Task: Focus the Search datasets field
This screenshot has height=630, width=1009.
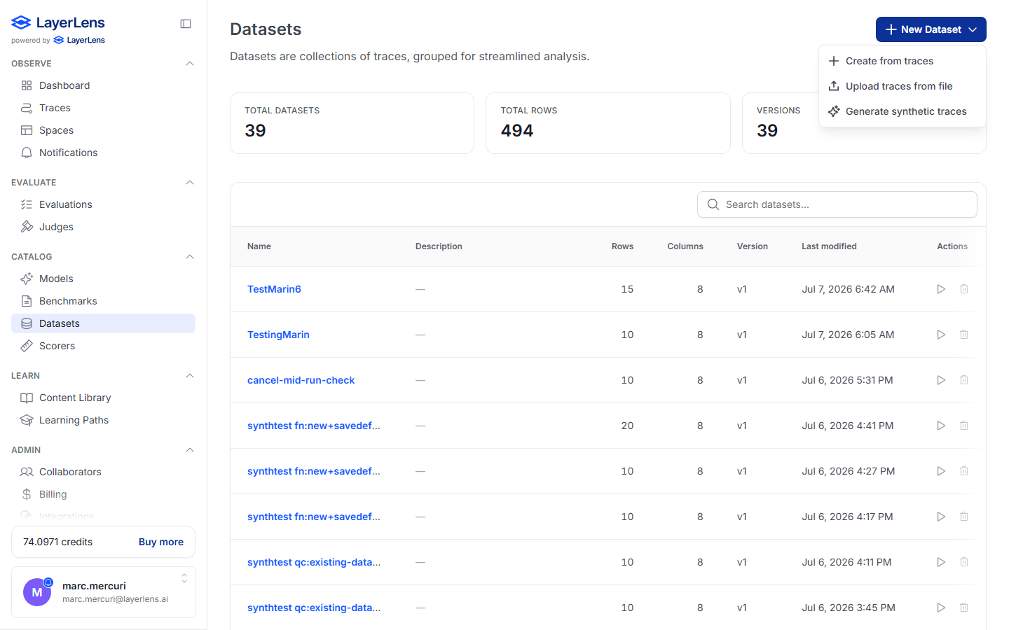Action: tap(837, 204)
